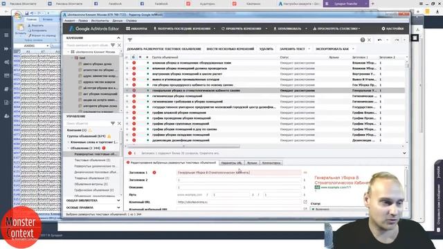The width and height of the screenshot is (443, 249).
Task: Clear the campaign search box with X
Action: (119, 45)
